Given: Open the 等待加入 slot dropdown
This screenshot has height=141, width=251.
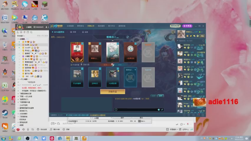Looking at the screenshot, I should (135, 70).
